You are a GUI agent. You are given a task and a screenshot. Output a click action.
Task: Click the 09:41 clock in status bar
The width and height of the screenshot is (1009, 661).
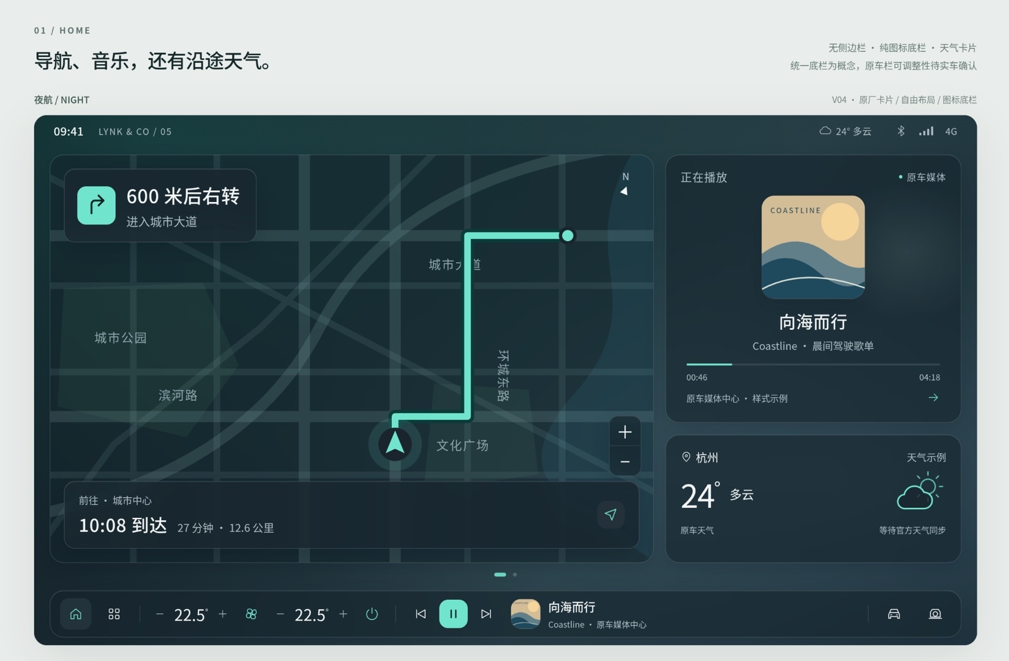click(x=69, y=132)
